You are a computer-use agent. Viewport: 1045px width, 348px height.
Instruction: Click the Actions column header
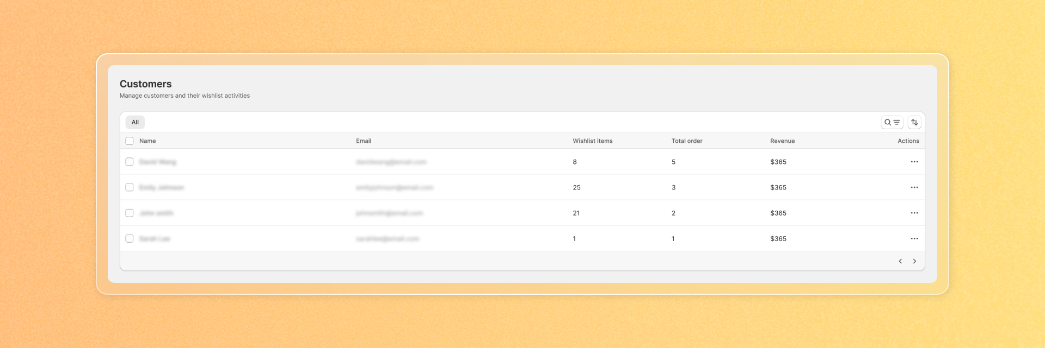(x=908, y=141)
